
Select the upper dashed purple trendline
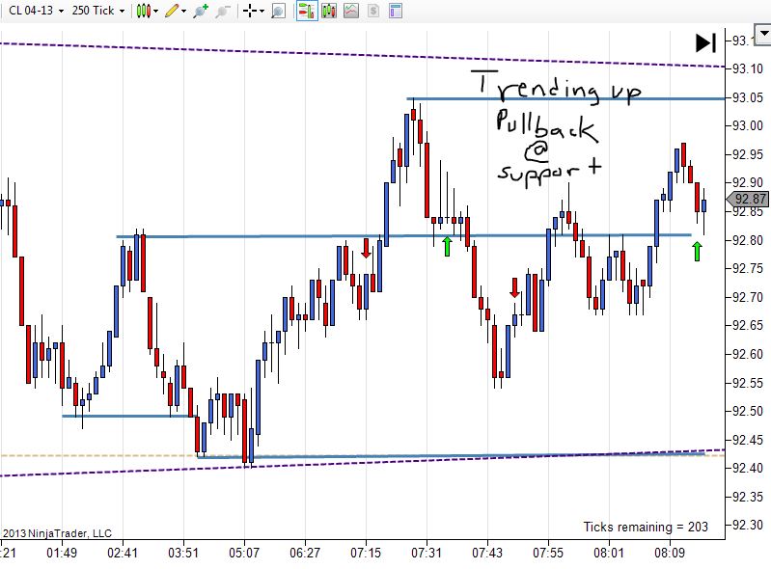click(363, 55)
